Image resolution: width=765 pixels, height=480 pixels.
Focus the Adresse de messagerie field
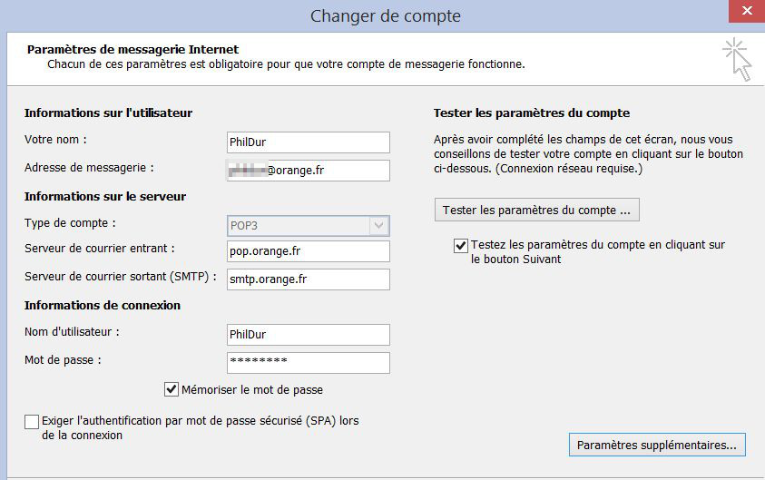(309, 171)
